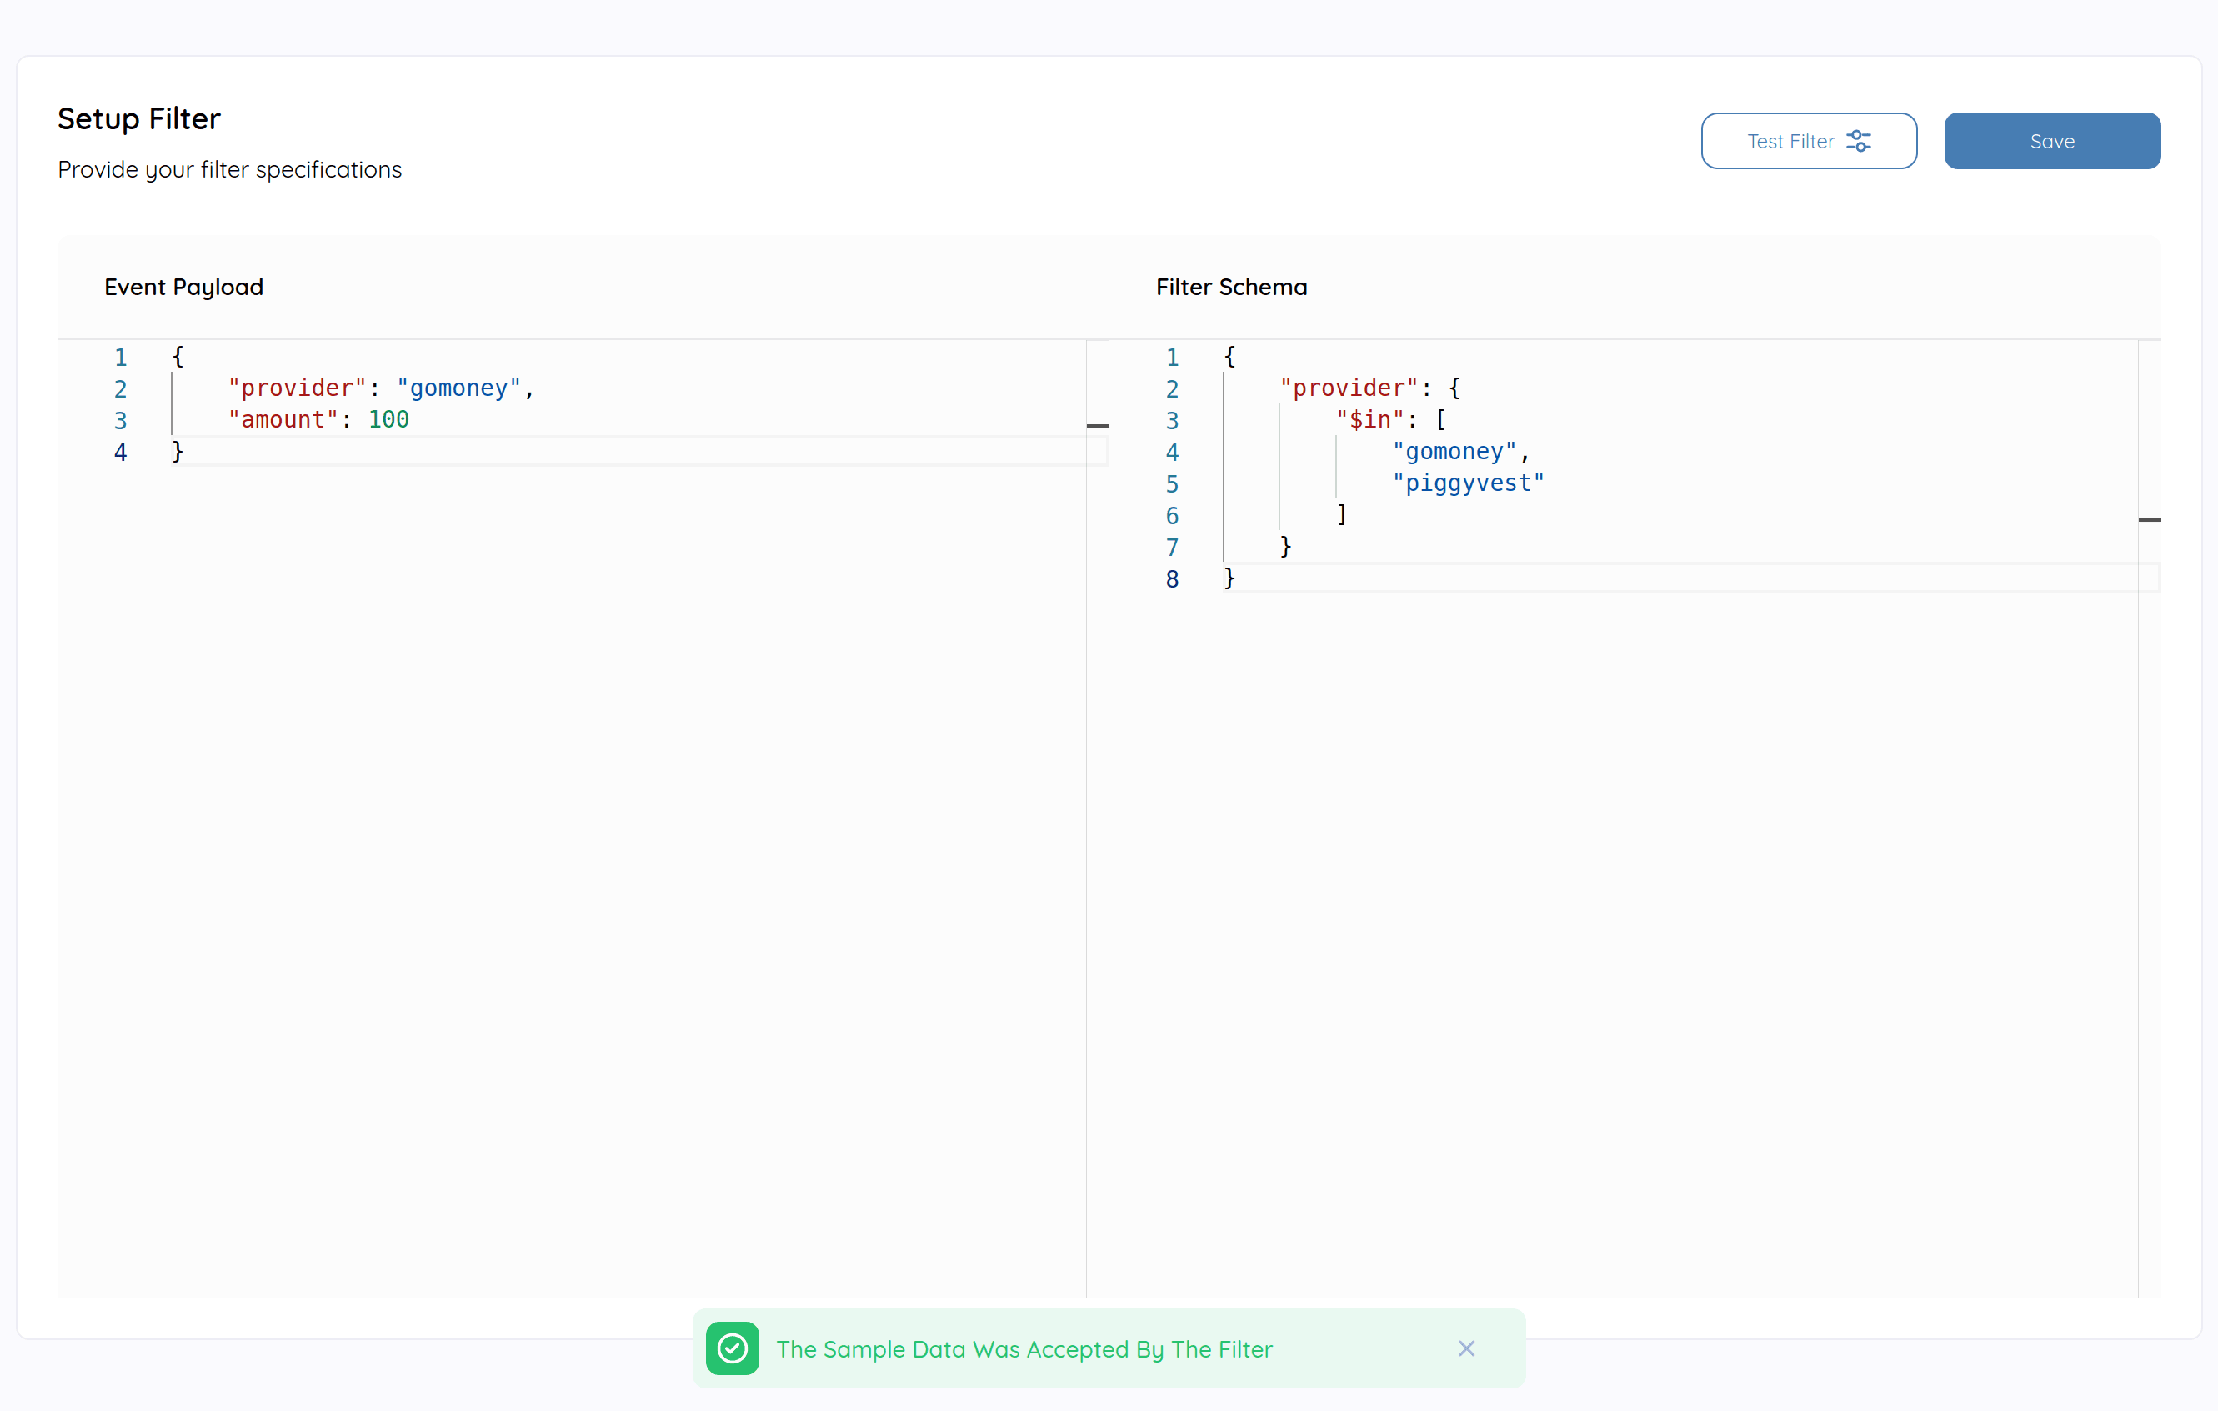Click line number 5 in Filter Schema gutter

coord(1172,483)
